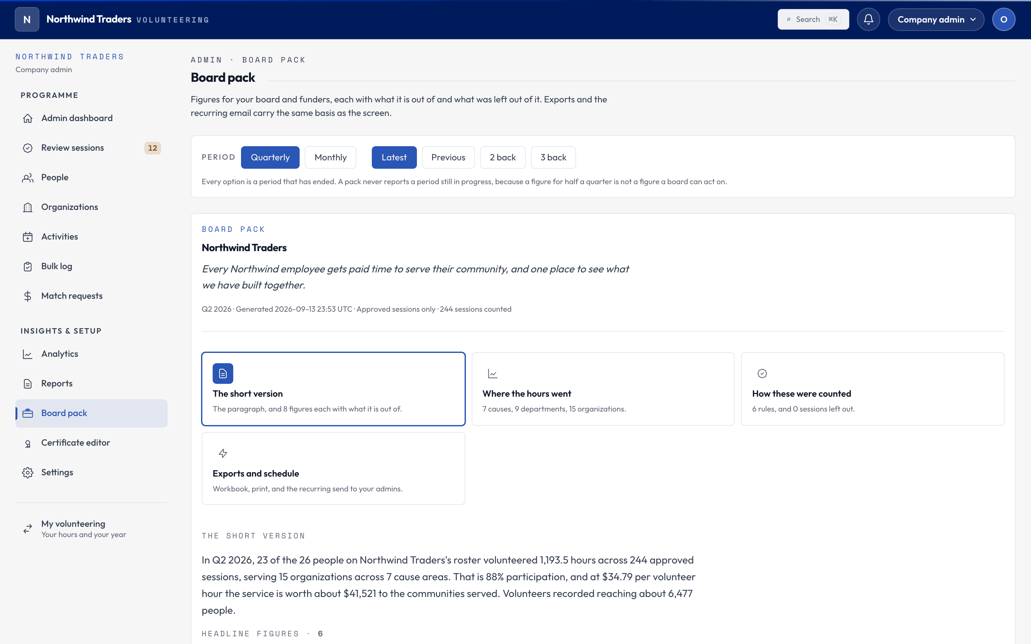Go to Review sessions with 12 pending
This screenshot has height=644, width=1031.
click(92, 148)
